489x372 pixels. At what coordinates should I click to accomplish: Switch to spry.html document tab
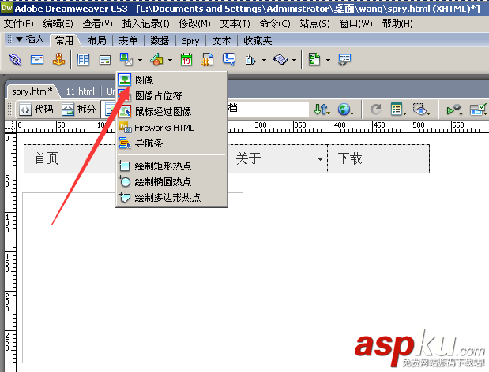coord(32,91)
